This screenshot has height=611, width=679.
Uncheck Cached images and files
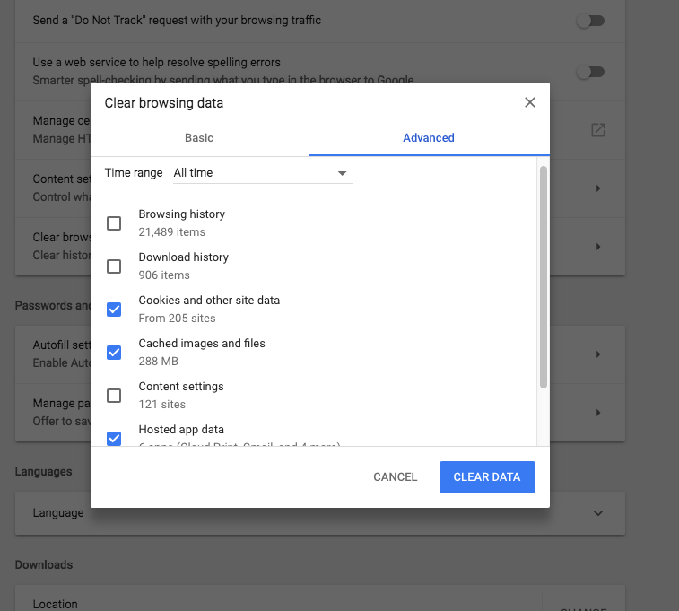point(114,353)
